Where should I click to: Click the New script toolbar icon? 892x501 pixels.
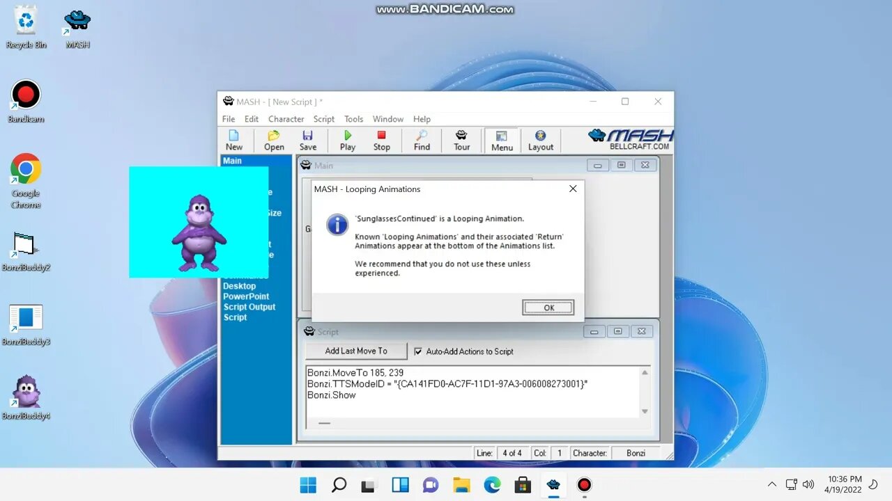234,140
